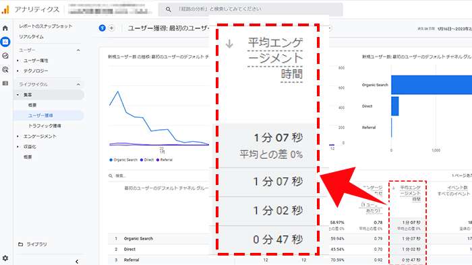Select the Reports icon in left rail

(5, 42)
